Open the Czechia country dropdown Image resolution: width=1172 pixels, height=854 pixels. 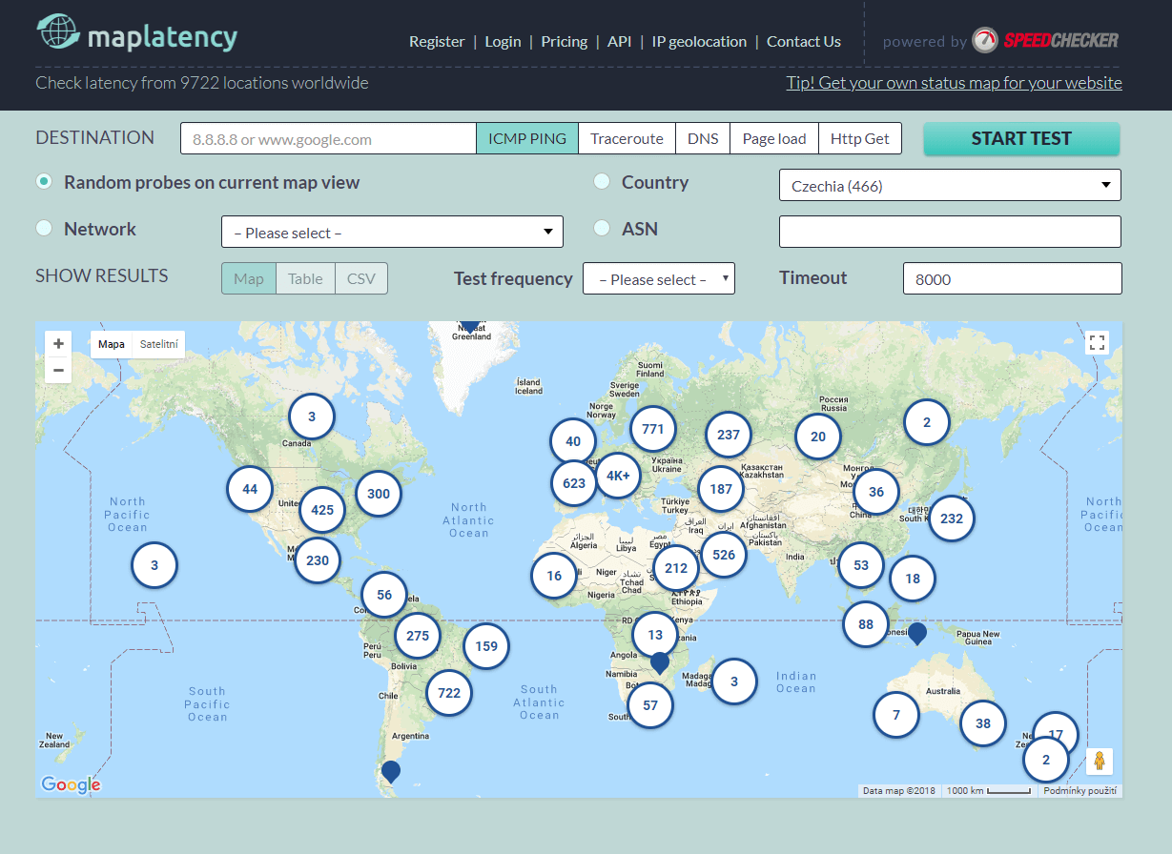[x=950, y=186]
